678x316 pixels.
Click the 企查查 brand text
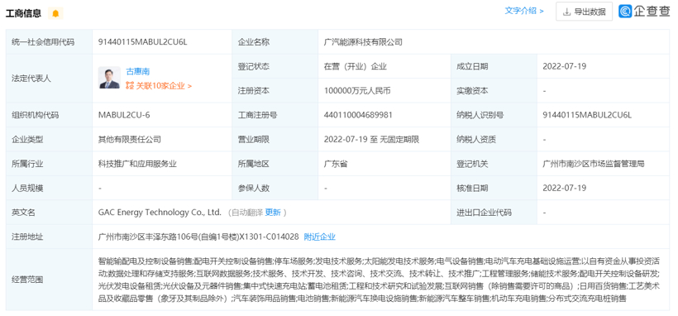click(652, 12)
